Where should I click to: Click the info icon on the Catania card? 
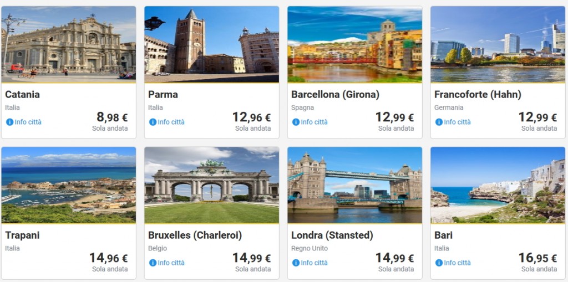coord(9,122)
